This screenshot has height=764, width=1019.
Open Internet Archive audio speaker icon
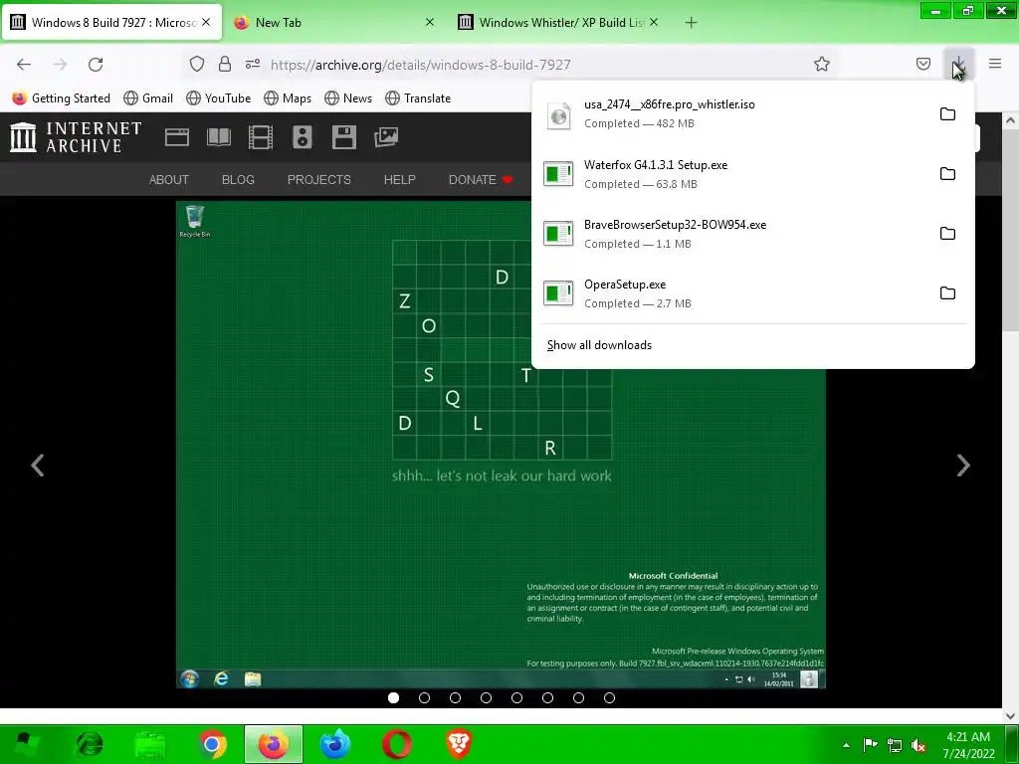[x=303, y=137]
